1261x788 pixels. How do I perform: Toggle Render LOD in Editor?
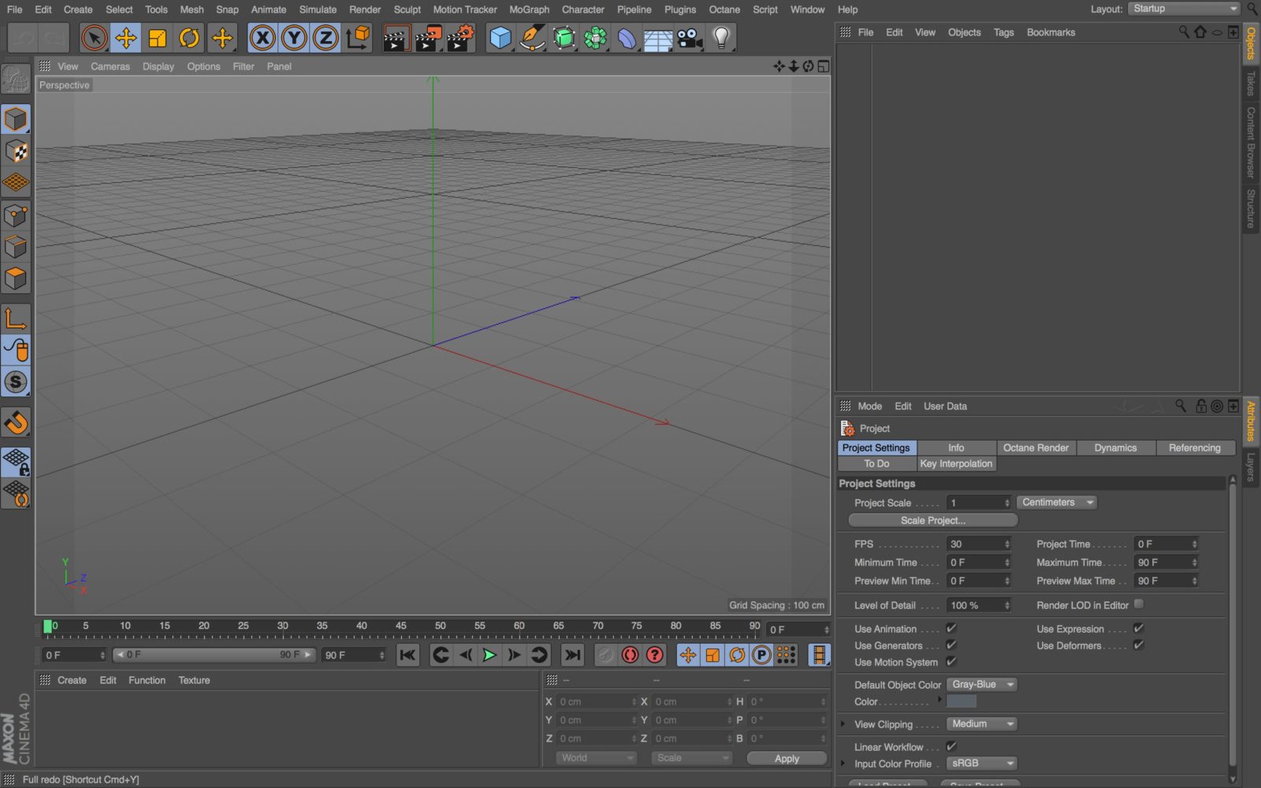tap(1138, 604)
